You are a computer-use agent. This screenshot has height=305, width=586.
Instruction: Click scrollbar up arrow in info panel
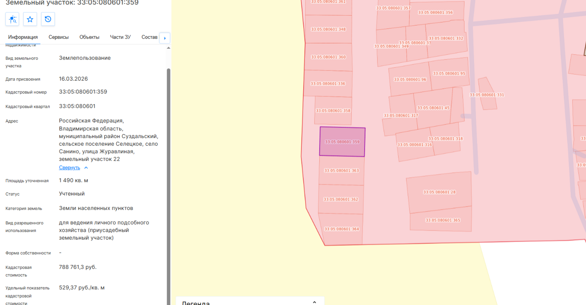tap(168, 48)
